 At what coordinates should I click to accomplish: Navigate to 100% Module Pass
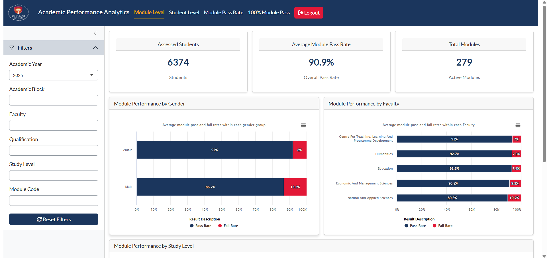269,13
